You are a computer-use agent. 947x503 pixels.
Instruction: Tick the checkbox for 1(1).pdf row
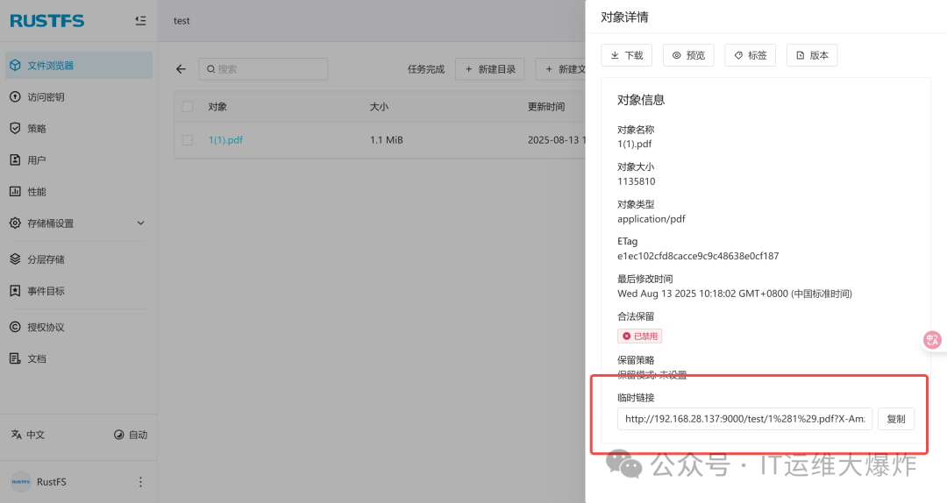pyautogui.click(x=188, y=139)
